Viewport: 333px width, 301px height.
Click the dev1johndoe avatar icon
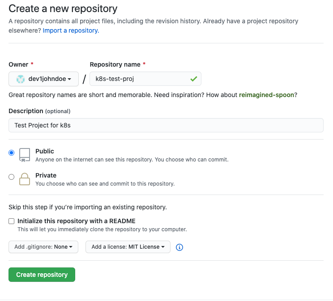click(x=21, y=79)
